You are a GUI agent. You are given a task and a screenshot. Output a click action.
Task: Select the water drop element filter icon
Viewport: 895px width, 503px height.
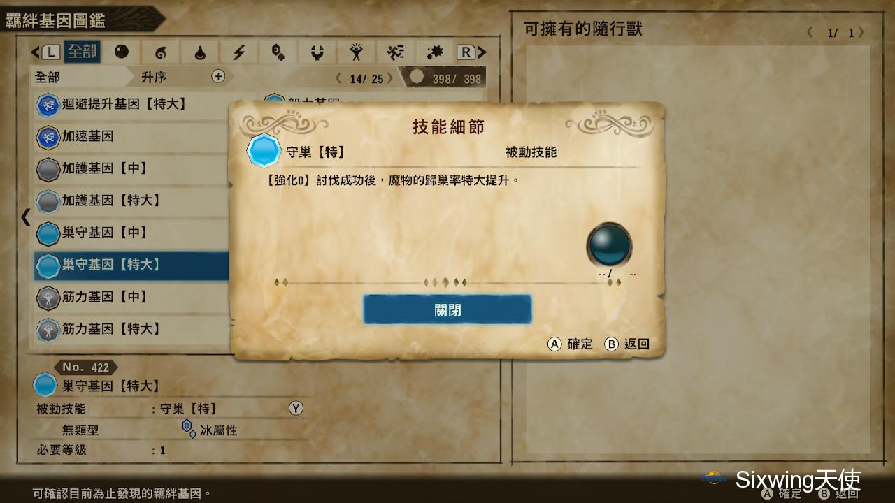pyautogui.click(x=200, y=52)
